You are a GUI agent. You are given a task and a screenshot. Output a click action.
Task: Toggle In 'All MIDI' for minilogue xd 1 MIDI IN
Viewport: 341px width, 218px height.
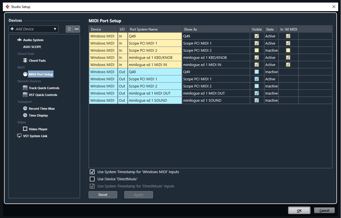click(x=288, y=65)
